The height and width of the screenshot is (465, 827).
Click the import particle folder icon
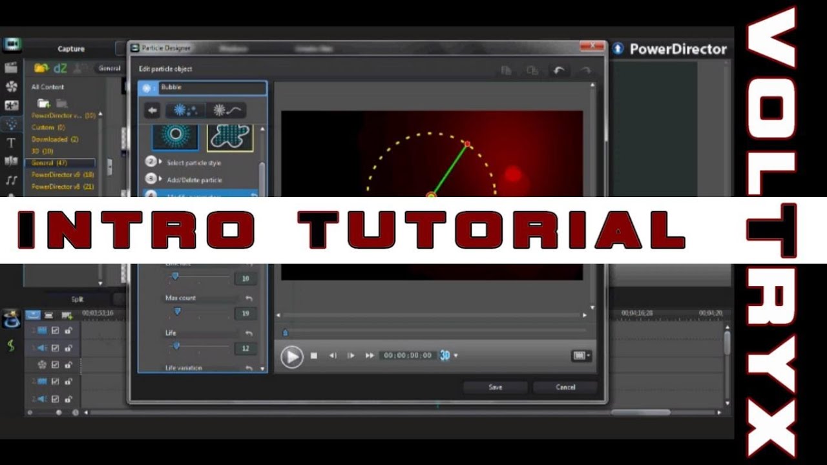(41, 68)
